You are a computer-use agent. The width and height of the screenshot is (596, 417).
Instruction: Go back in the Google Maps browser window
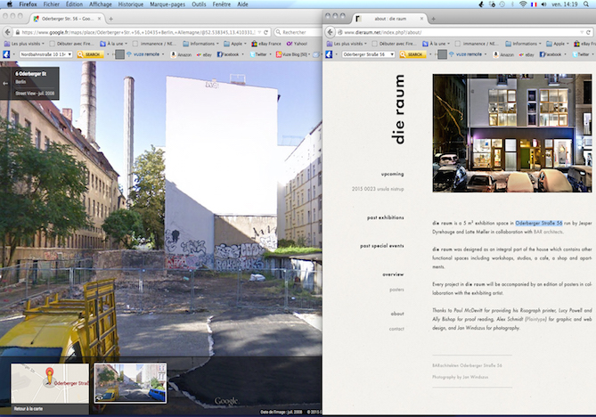click(x=7, y=32)
